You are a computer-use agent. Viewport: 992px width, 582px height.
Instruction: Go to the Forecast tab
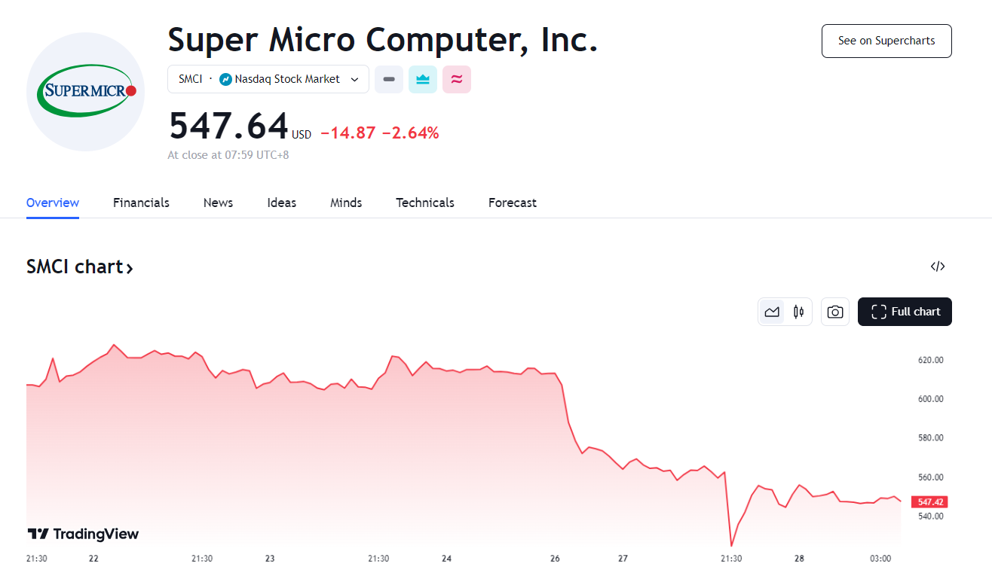click(x=513, y=203)
